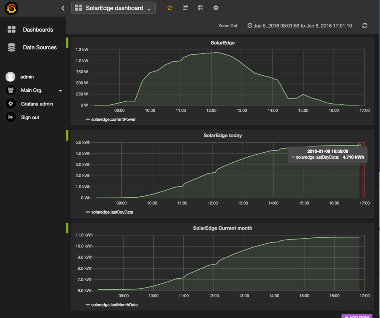Click the share dashboard icon
The height and width of the screenshot is (318, 380).
185,8
